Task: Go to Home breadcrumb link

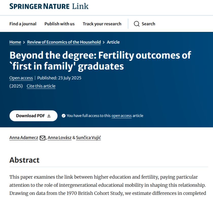Action: (15, 42)
